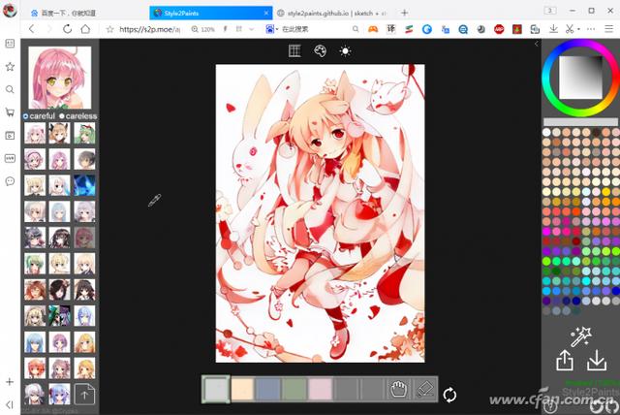Click the hue color wheel ring

coord(548,79)
